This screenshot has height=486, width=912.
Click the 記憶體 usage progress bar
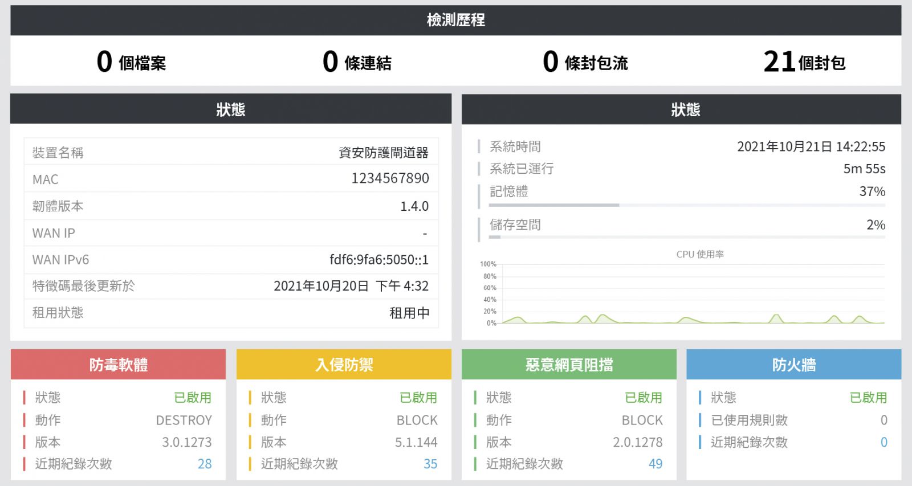coord(686,205)
